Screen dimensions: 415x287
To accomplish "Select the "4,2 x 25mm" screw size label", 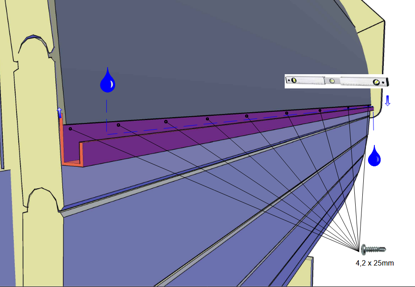I will click(374, 263).
